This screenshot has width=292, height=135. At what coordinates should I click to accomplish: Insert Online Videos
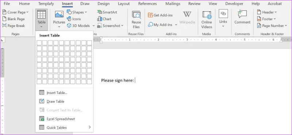pyautogui.click(x=207, y=20)
